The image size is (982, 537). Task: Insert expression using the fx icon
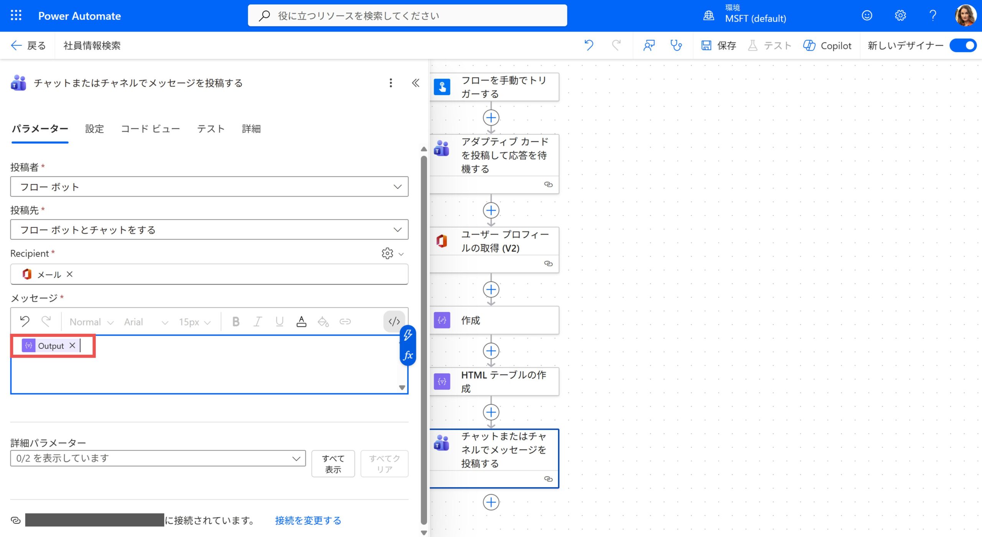(x=408, y=355)
